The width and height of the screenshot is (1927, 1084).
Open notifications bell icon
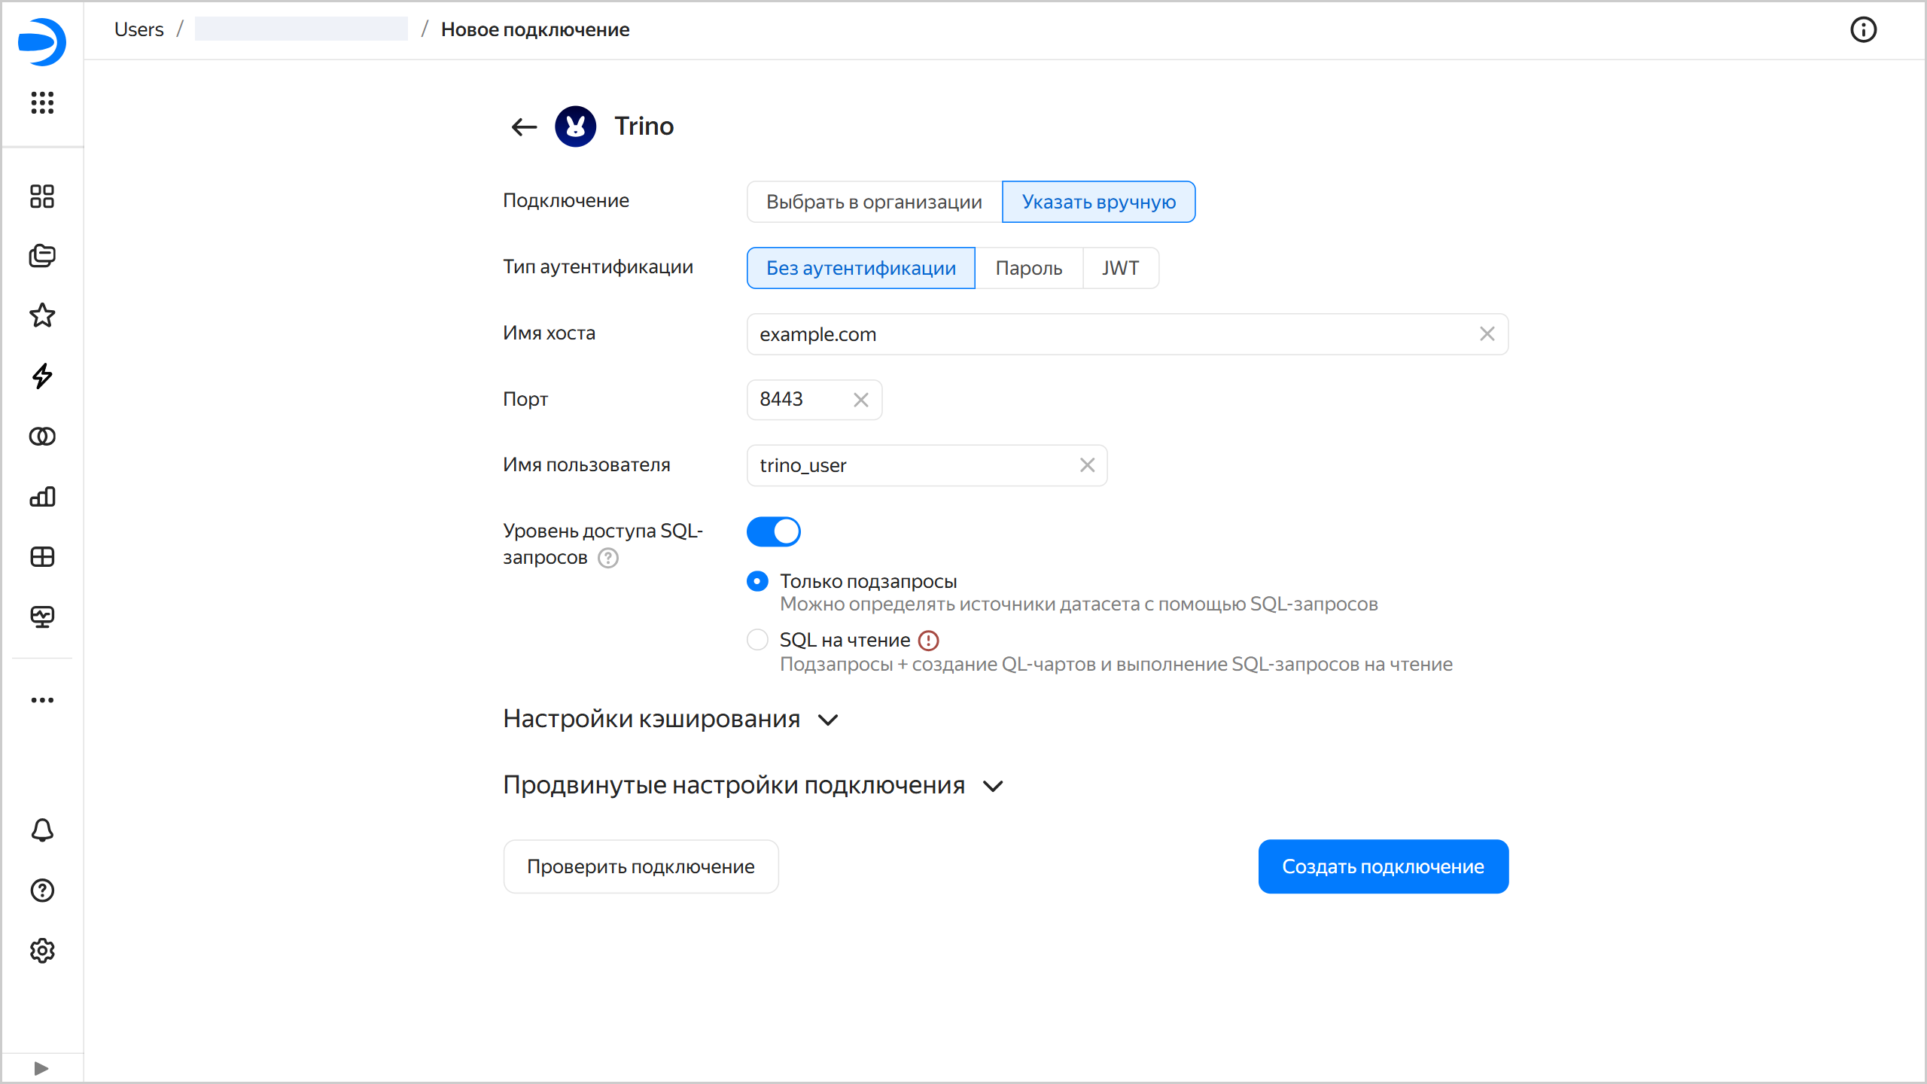click(x=42, y=830)
